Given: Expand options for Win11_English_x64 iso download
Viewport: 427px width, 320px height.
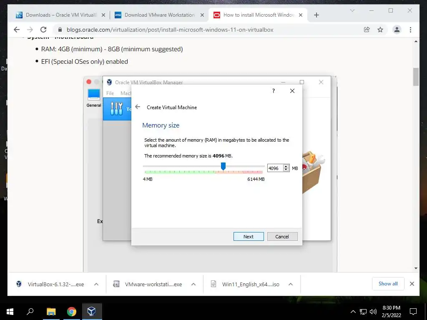Looking at the screenshot, I should pyautogui.click(x=291, y=284).
